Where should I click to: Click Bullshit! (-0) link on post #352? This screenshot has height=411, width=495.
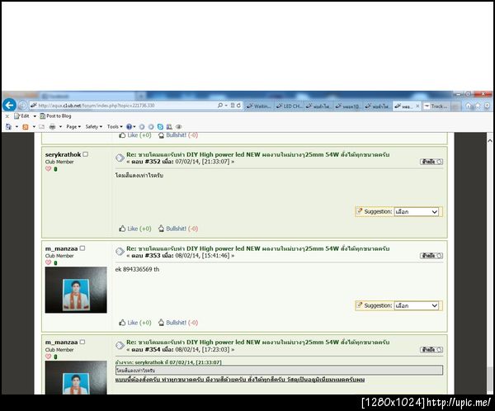click(181, 229)
